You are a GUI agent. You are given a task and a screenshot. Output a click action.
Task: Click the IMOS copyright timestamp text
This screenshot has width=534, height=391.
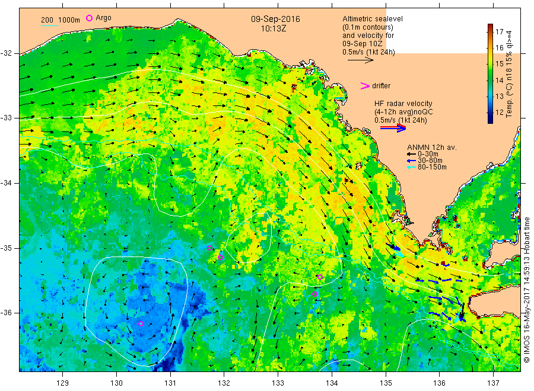coord(527,290)
